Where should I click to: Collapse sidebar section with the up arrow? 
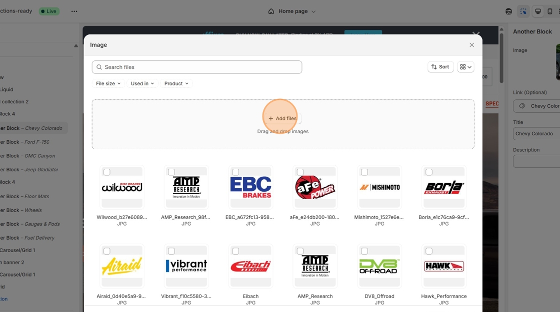pos(75,45)
